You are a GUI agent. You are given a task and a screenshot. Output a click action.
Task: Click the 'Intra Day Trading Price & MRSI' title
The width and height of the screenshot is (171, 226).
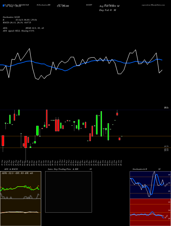point(70,169)
